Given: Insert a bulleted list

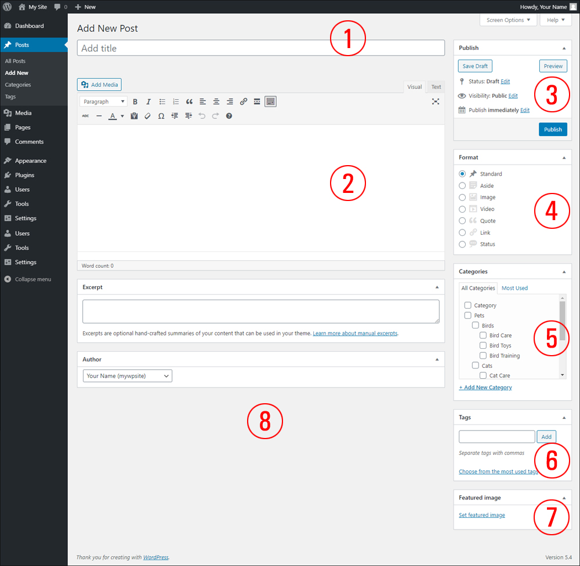Looking at the screenshot, I should click(162, 101).
